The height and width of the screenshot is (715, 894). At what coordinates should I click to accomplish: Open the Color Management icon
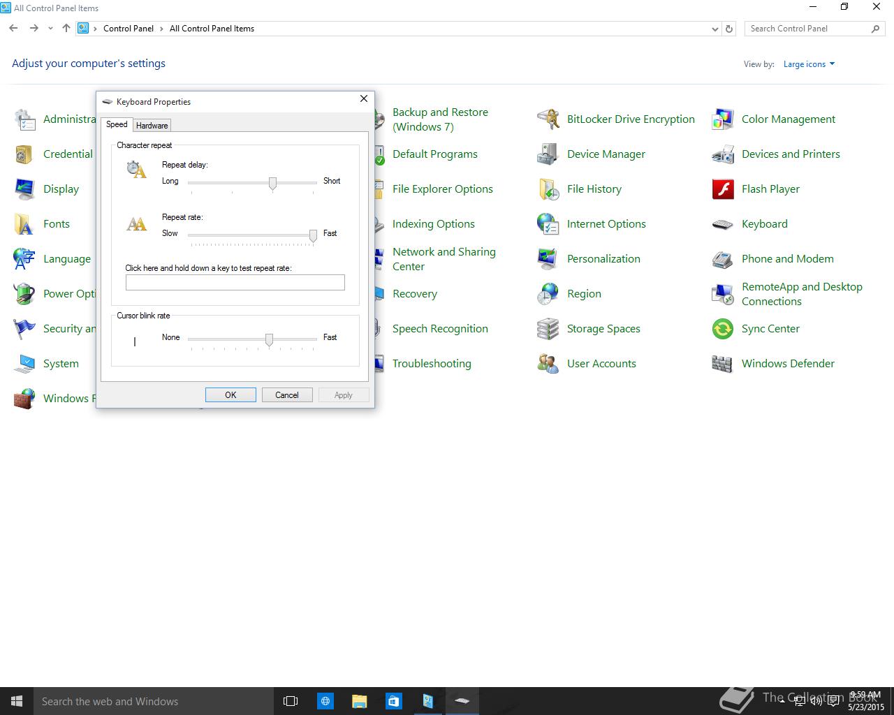tap(722, 119)
